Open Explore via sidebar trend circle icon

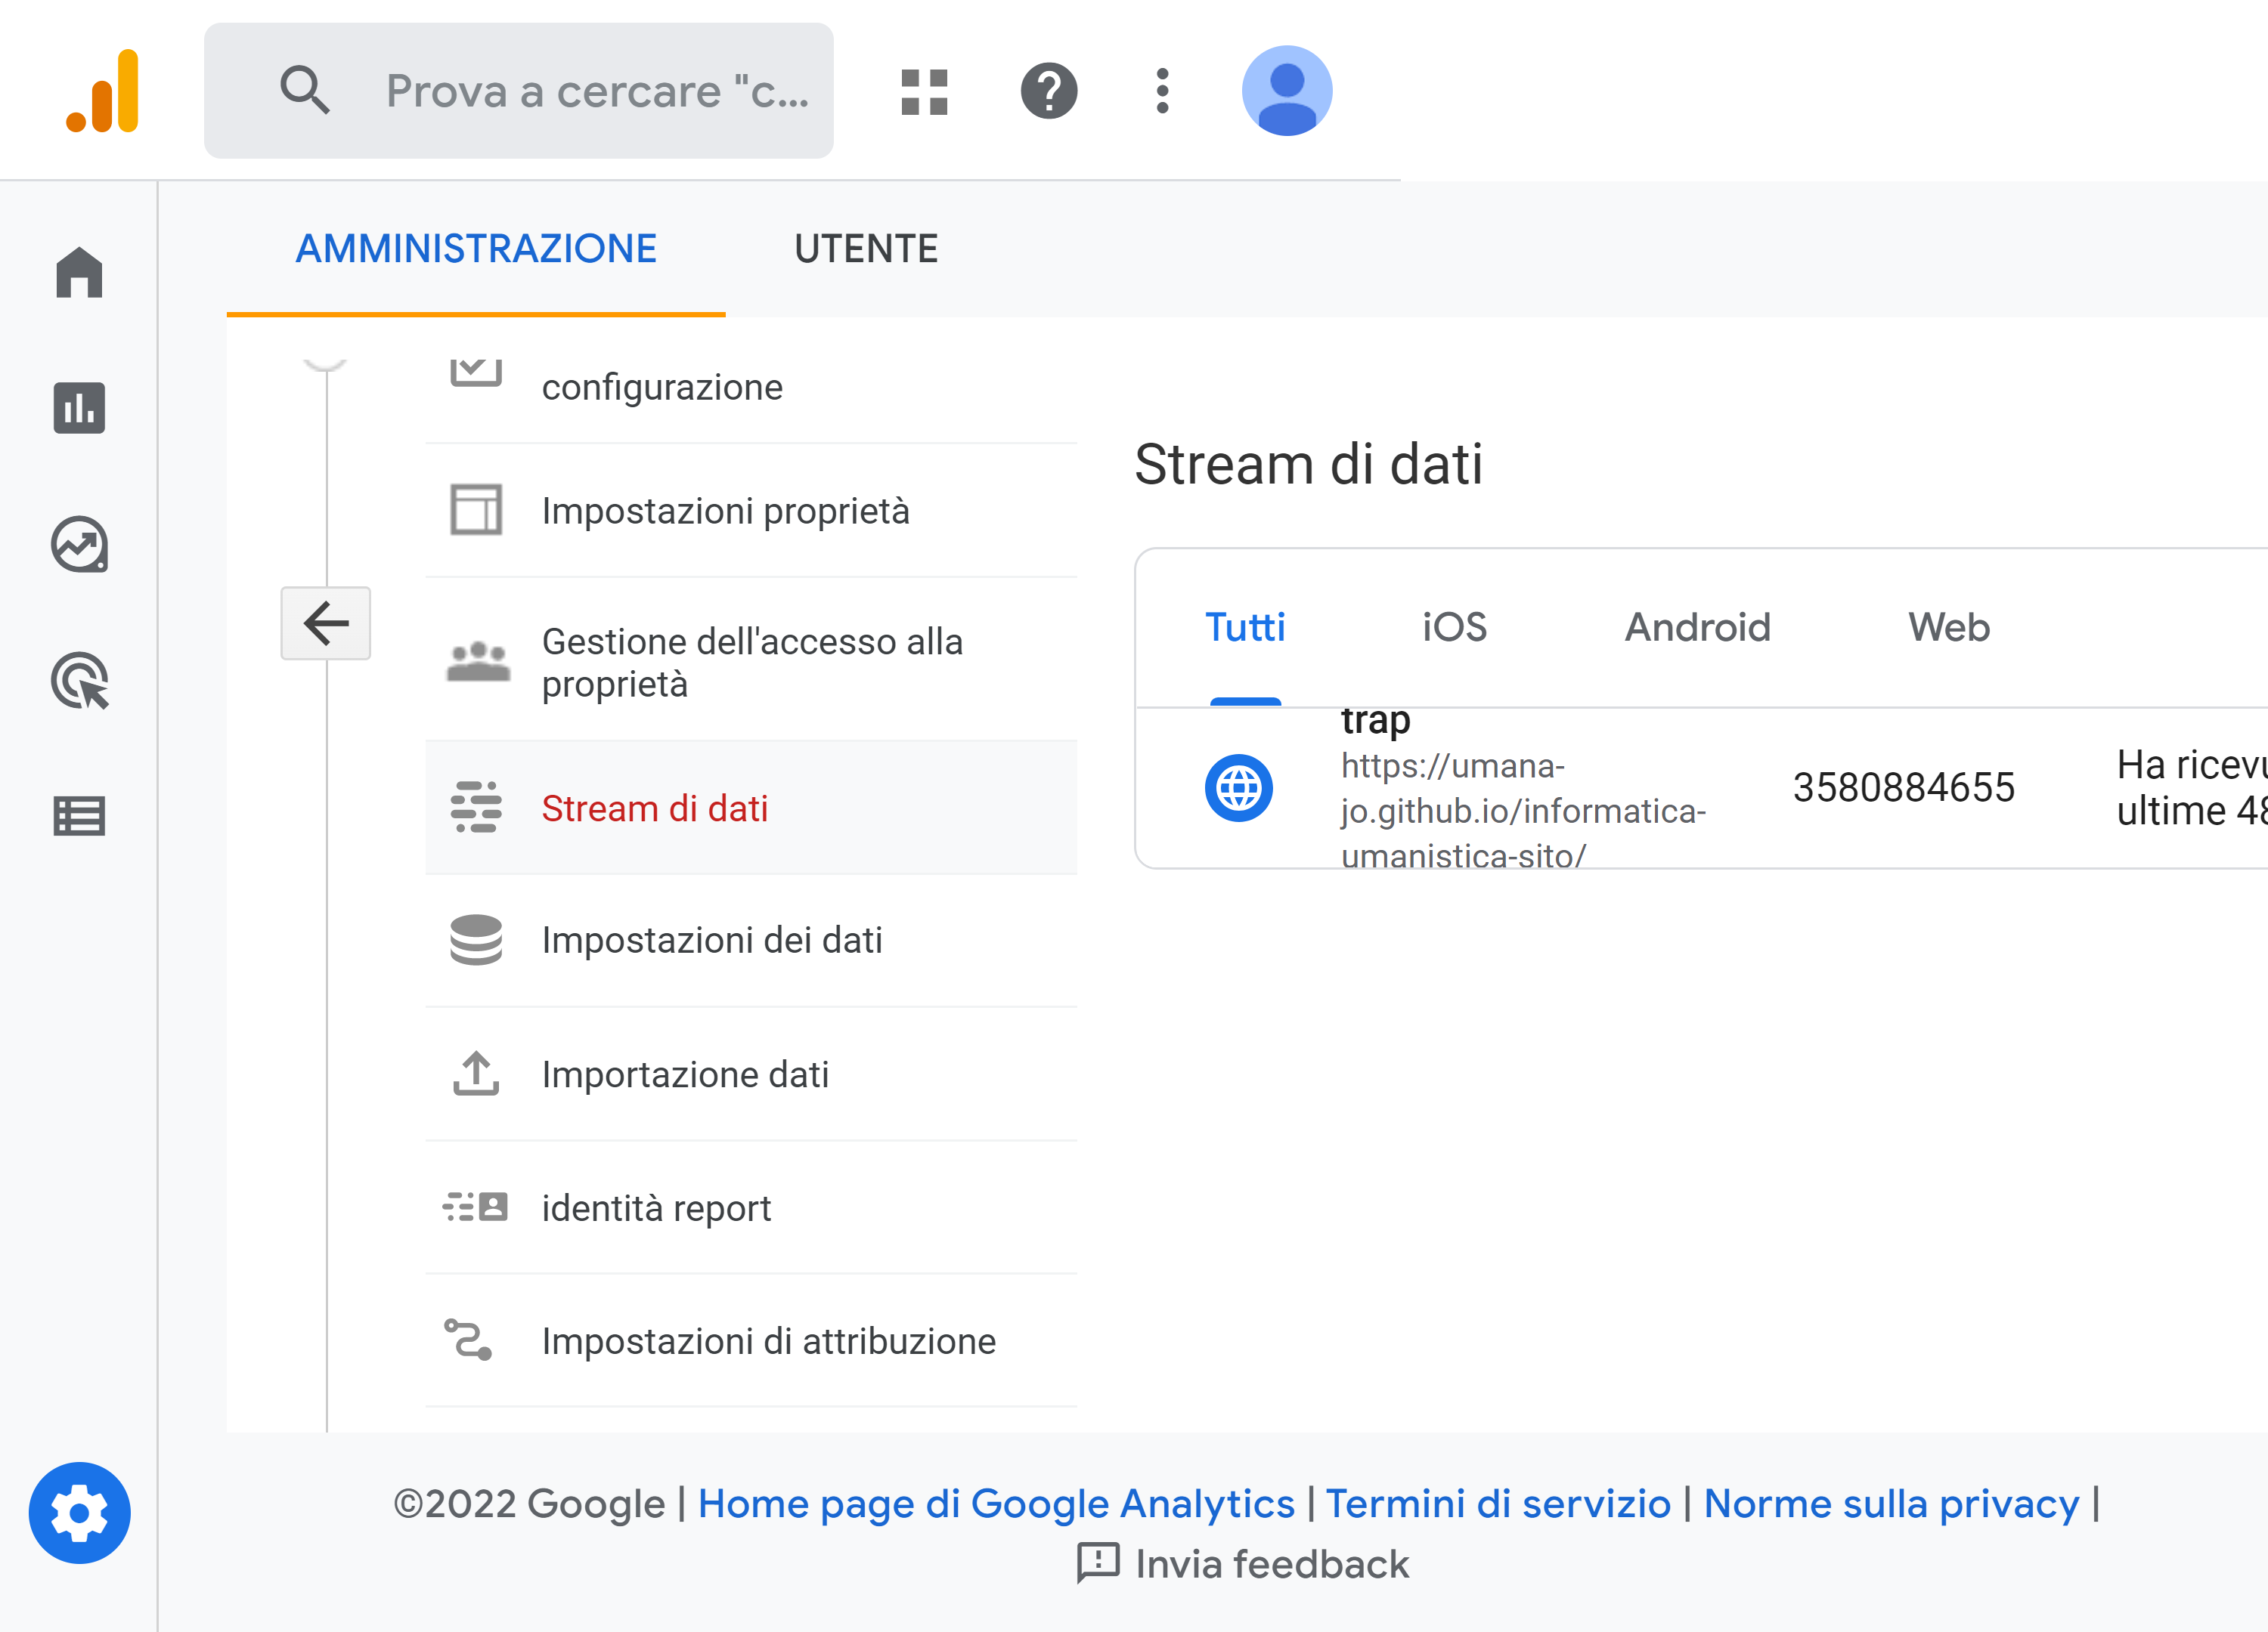79,545
